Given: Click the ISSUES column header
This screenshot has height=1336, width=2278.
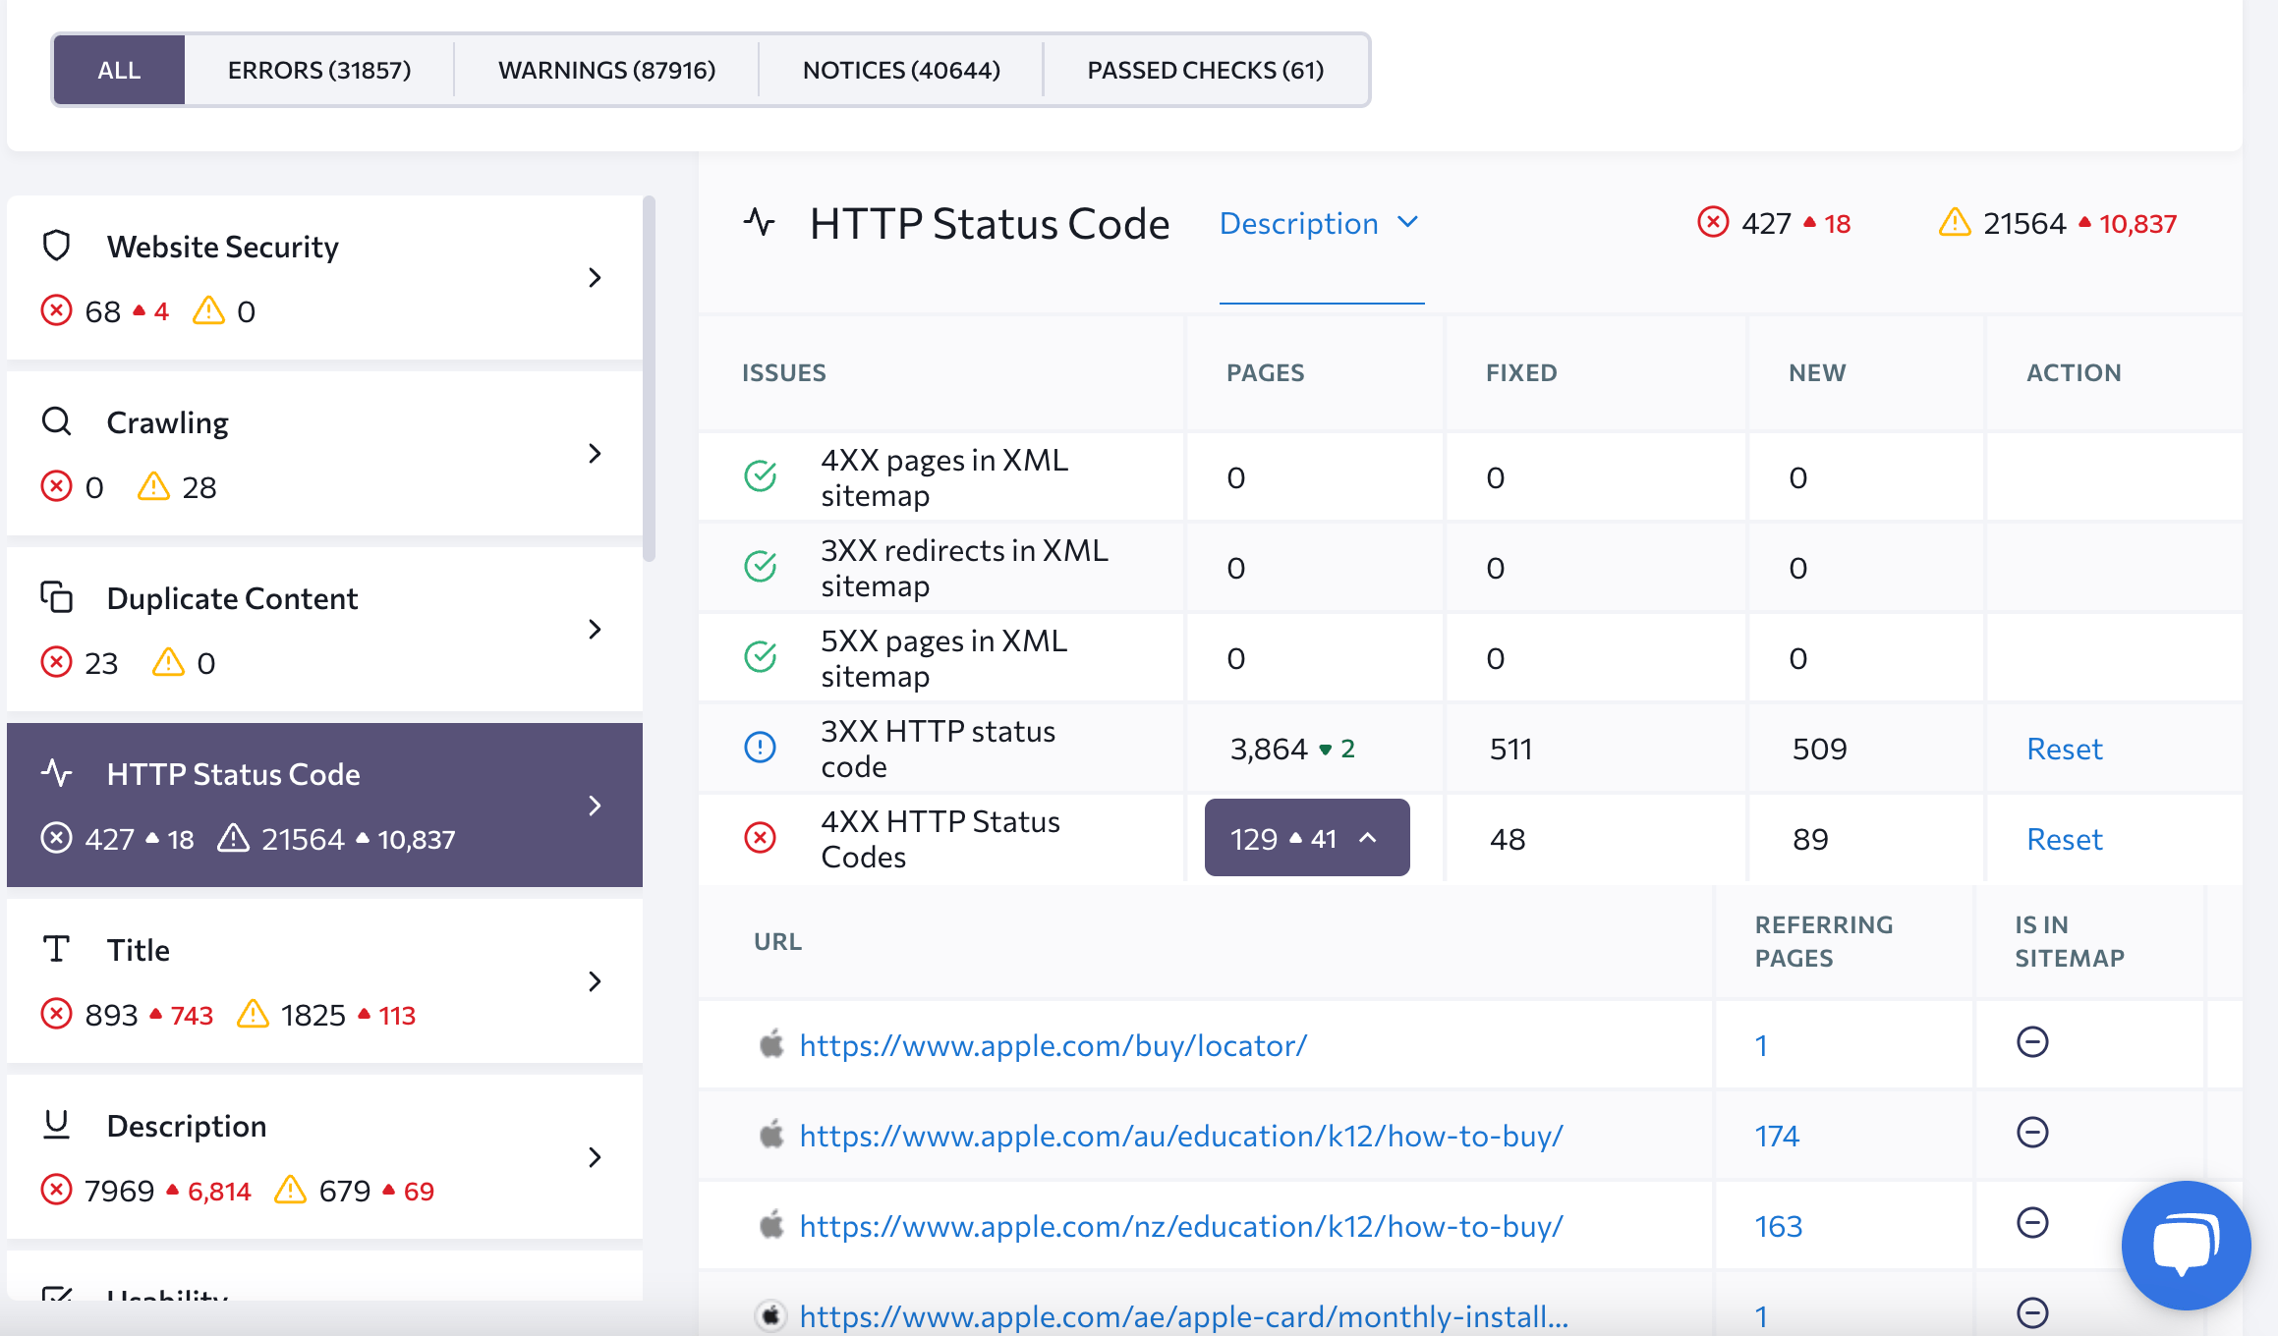Looking at the screenshot, I should coord(783,372).
